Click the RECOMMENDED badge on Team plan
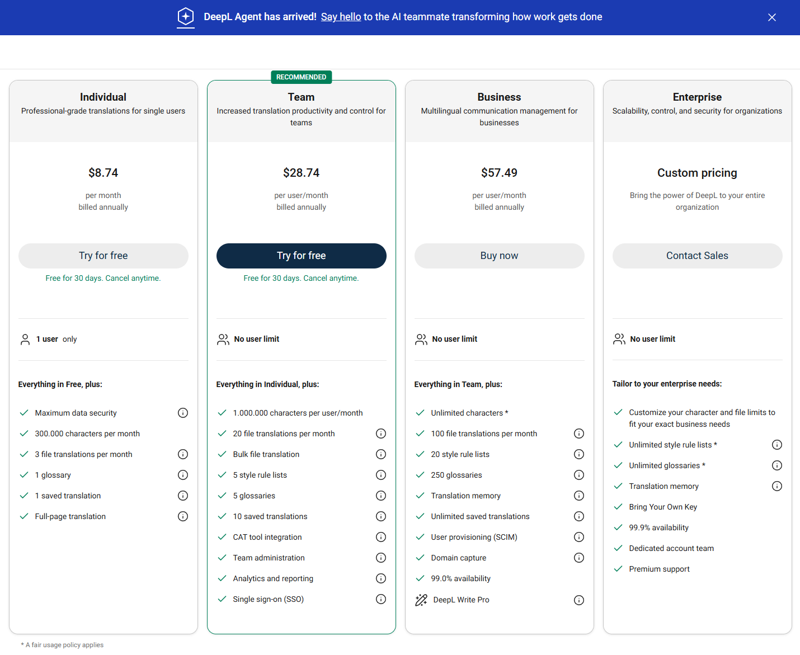Viewport: 800px width, 655px height. tap(302, 77)
